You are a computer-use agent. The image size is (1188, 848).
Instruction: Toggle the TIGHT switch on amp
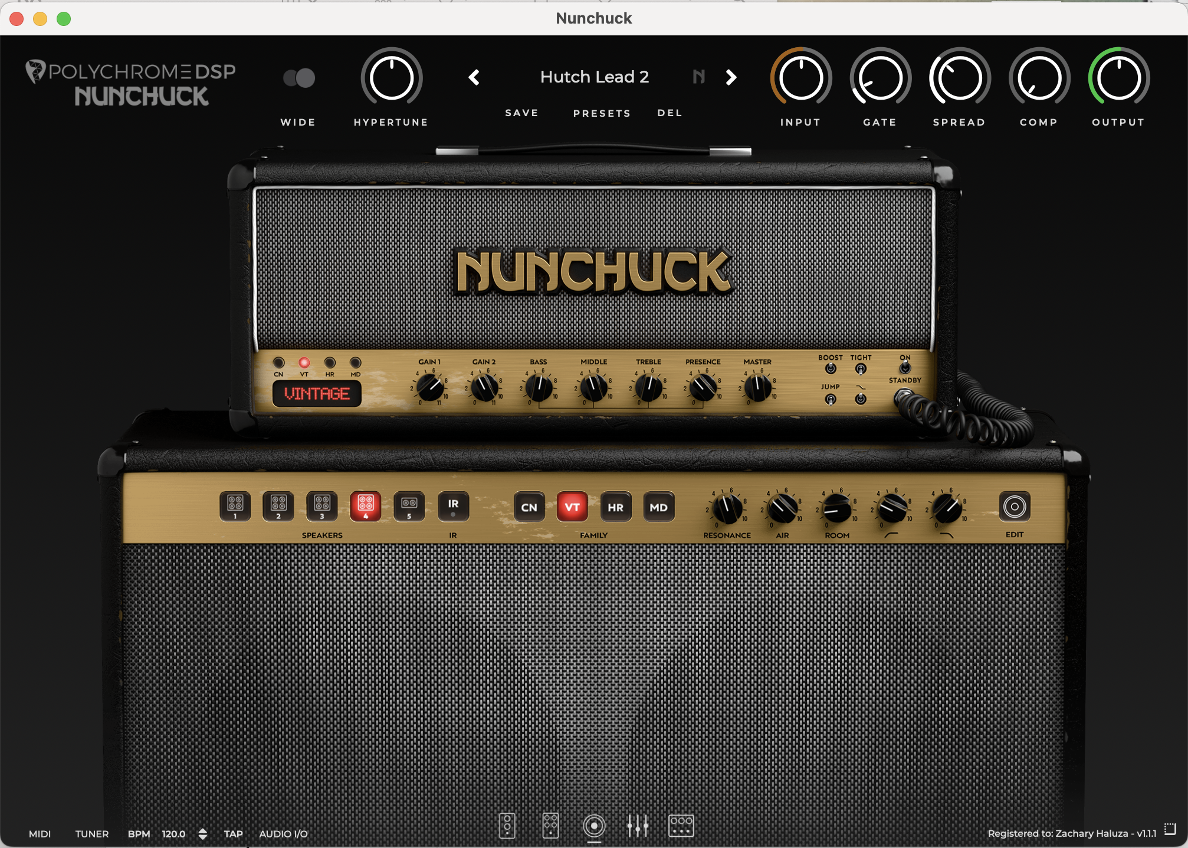pyautogui.click(x=861, y=369)
